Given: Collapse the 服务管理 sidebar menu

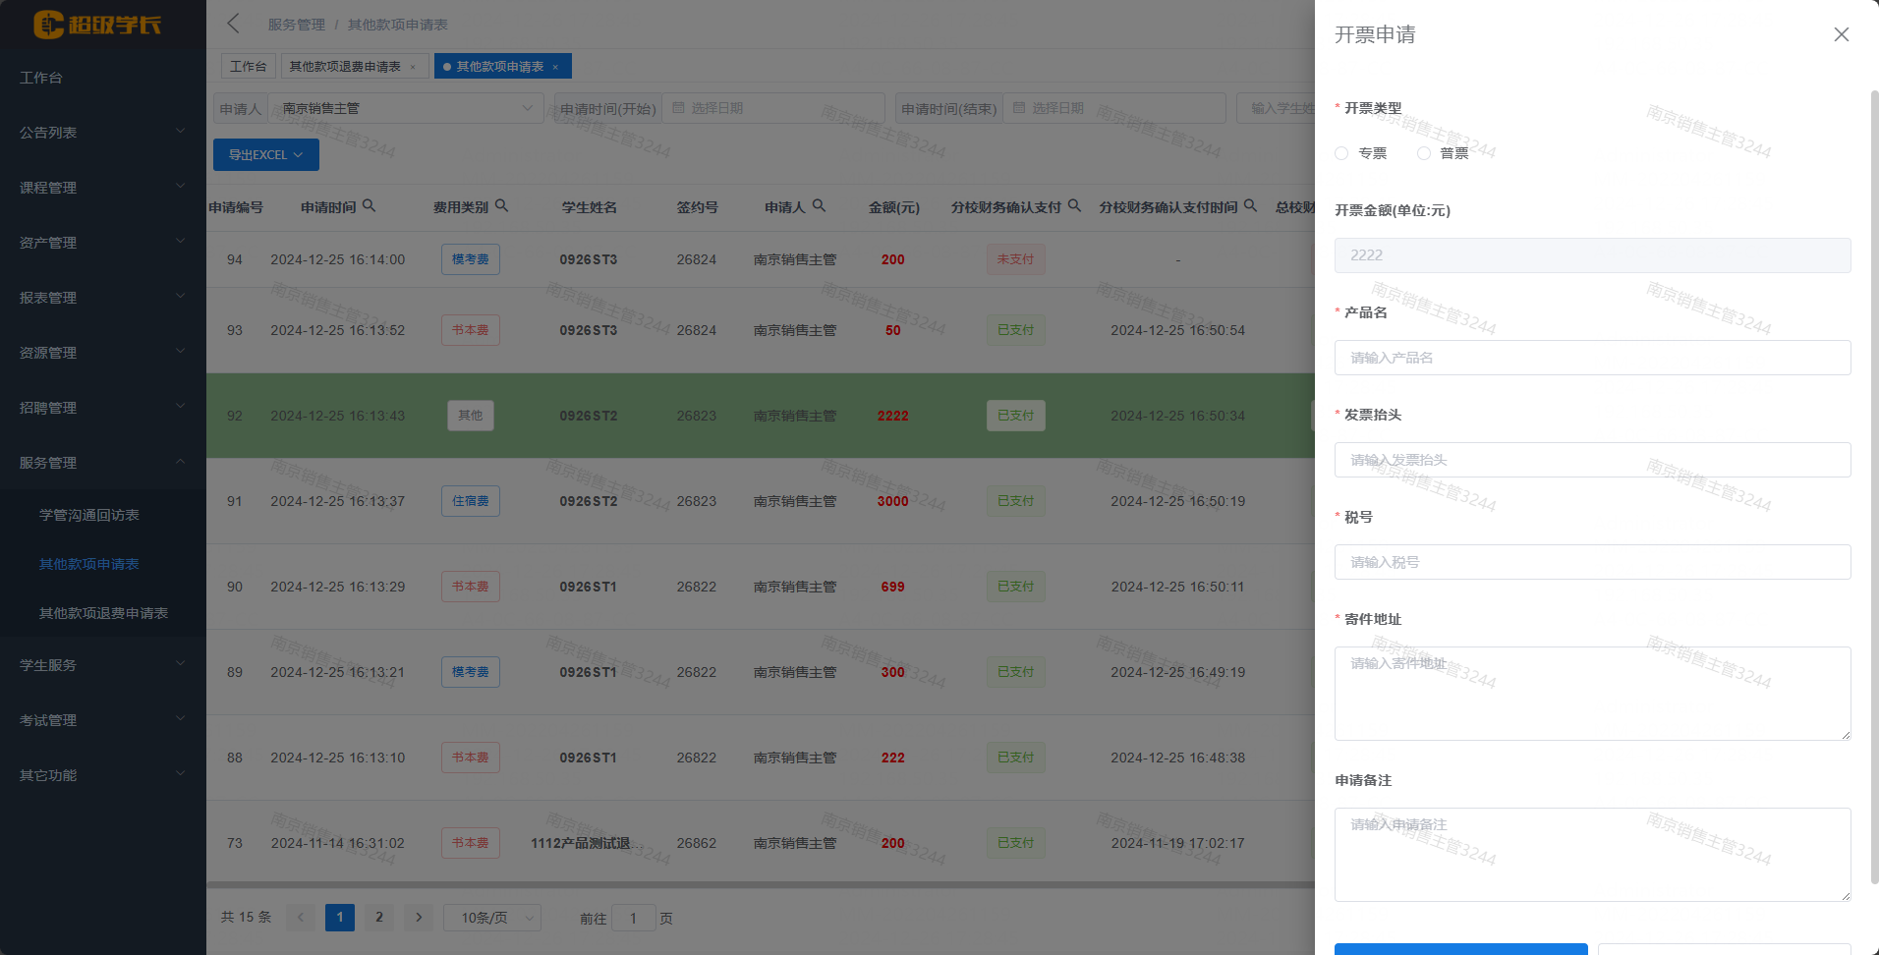Looking at the screenshot, I should pos(102,463).
